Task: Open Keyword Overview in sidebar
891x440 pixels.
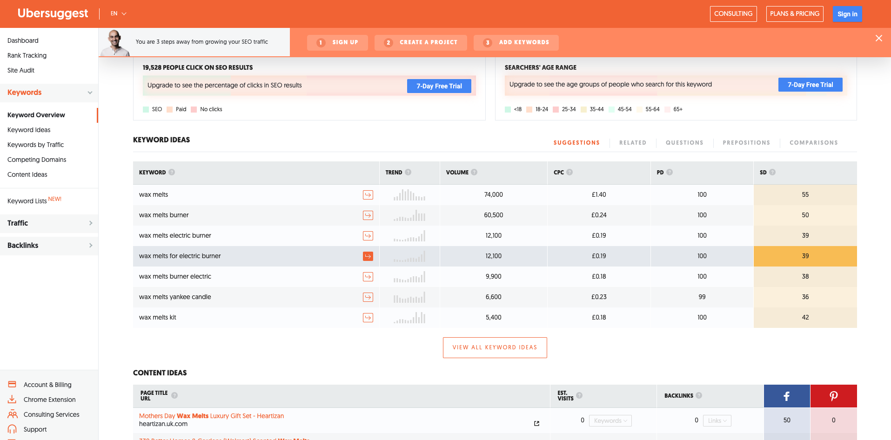Action: point(36,115)
